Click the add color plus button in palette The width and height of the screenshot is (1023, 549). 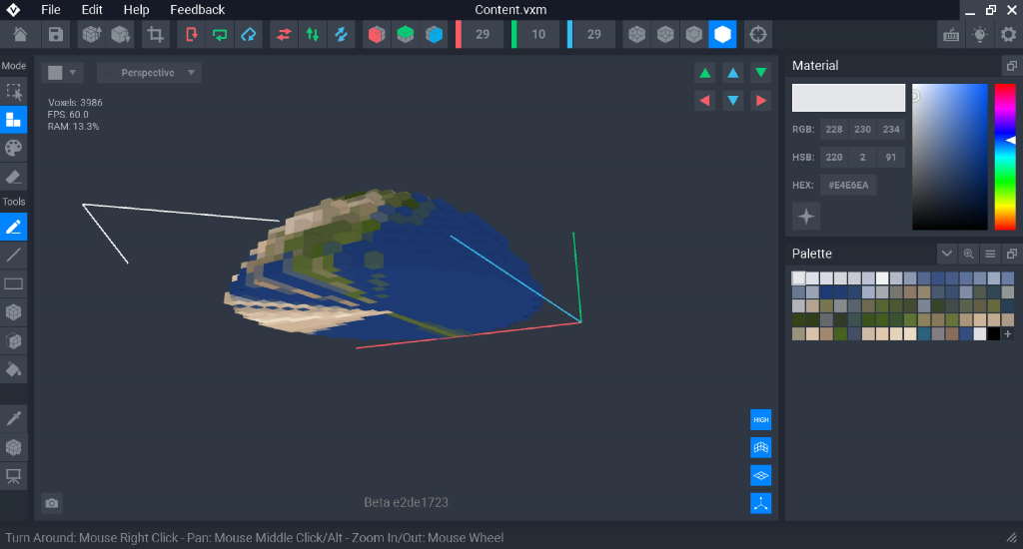tap(1007, 334)
